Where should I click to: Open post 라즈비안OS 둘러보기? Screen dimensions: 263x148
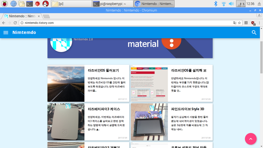[x=103, y=71]
